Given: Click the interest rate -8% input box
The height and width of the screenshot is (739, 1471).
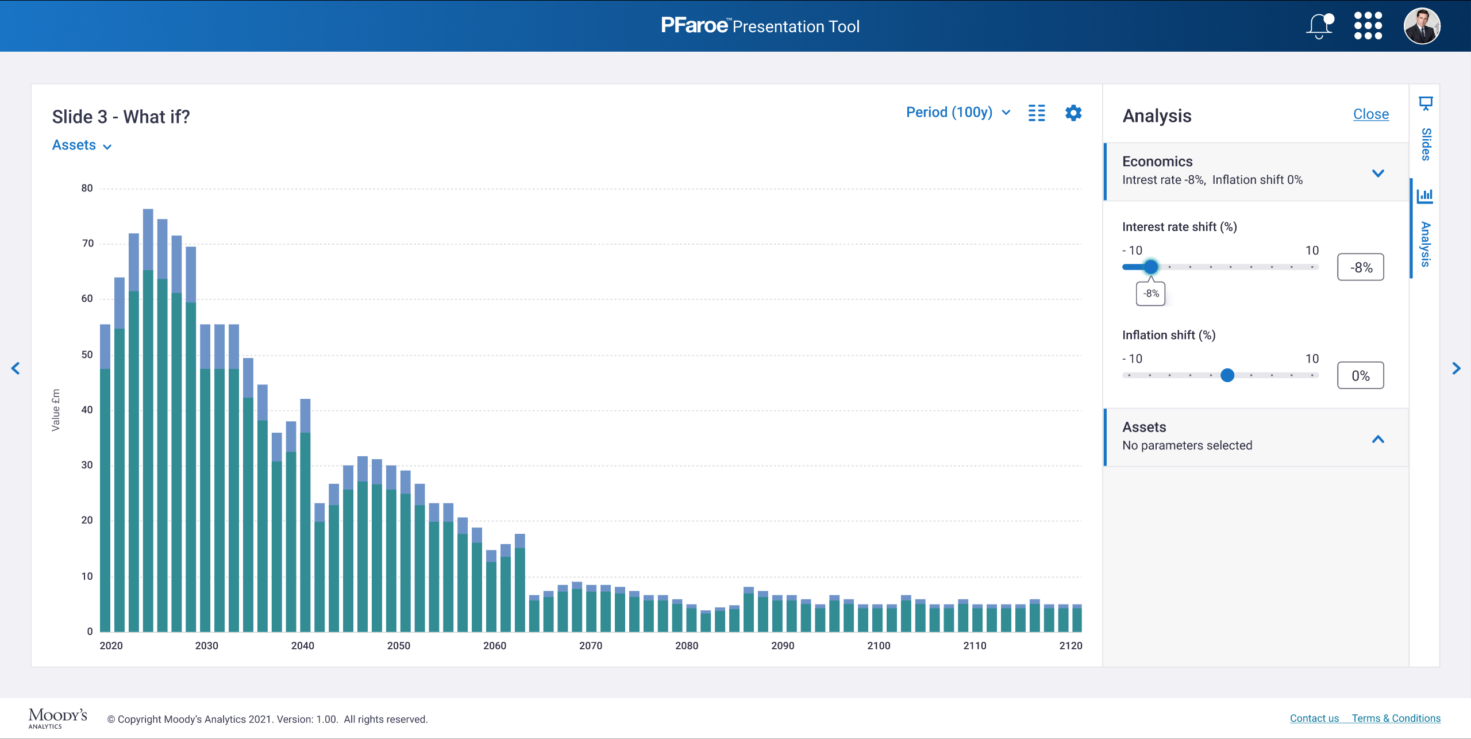Looking at the screenshot, I should [x=1360, y=267].
